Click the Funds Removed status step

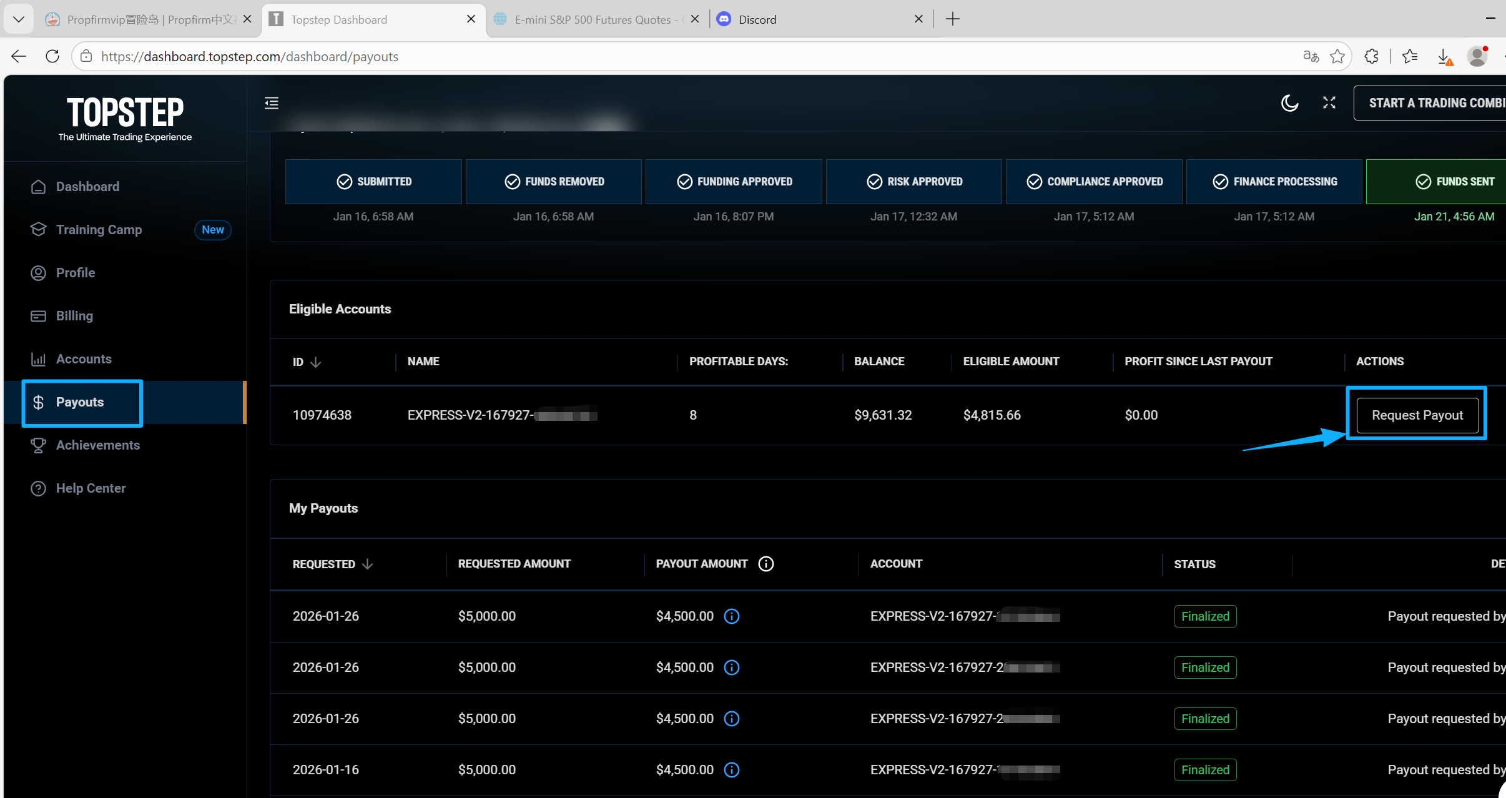tap(554, 182)
